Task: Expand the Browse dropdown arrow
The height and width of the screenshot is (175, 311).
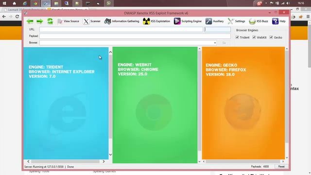Action: [215, 43]
